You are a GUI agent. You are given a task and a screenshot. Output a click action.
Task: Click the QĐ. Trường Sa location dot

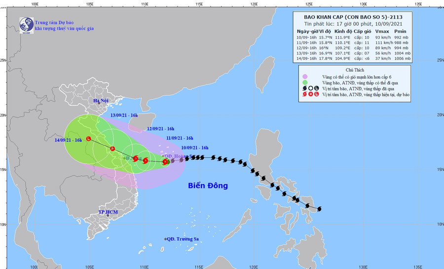pyautogui.click(x=166, y=239)
